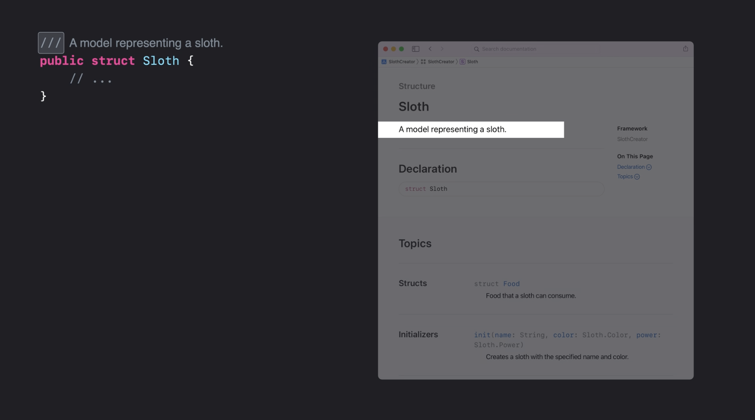Image resolution: width=755 pixels, height=420 pixels.
Task: Jump to Topics in On This Page
Action: pyautogui.click(x=625, y=176)
